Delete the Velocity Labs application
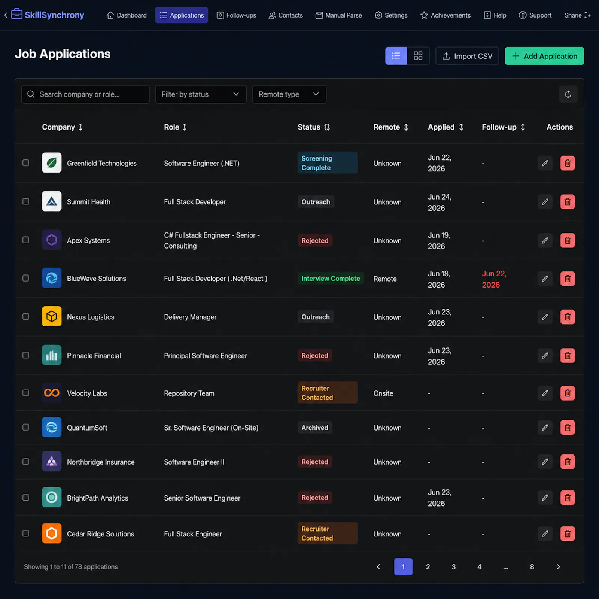The image size is (599, 599). [x=568, y=393]
